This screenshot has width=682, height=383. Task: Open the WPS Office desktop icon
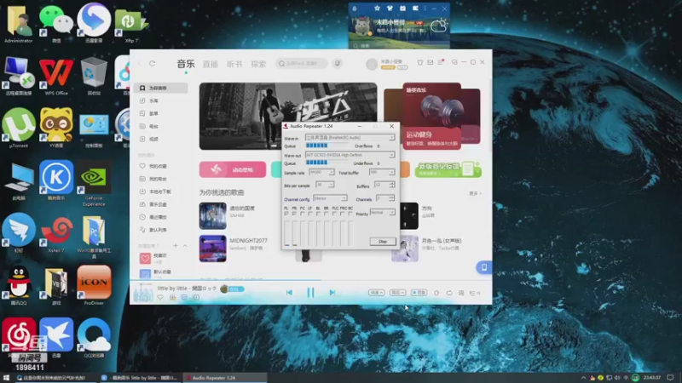56,77
